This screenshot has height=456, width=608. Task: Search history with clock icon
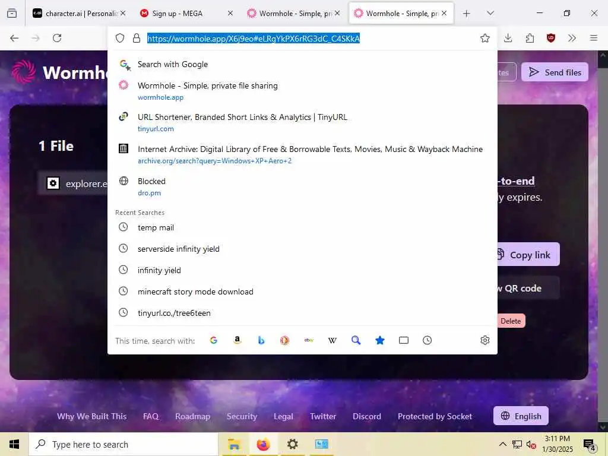tap(427, 340)
